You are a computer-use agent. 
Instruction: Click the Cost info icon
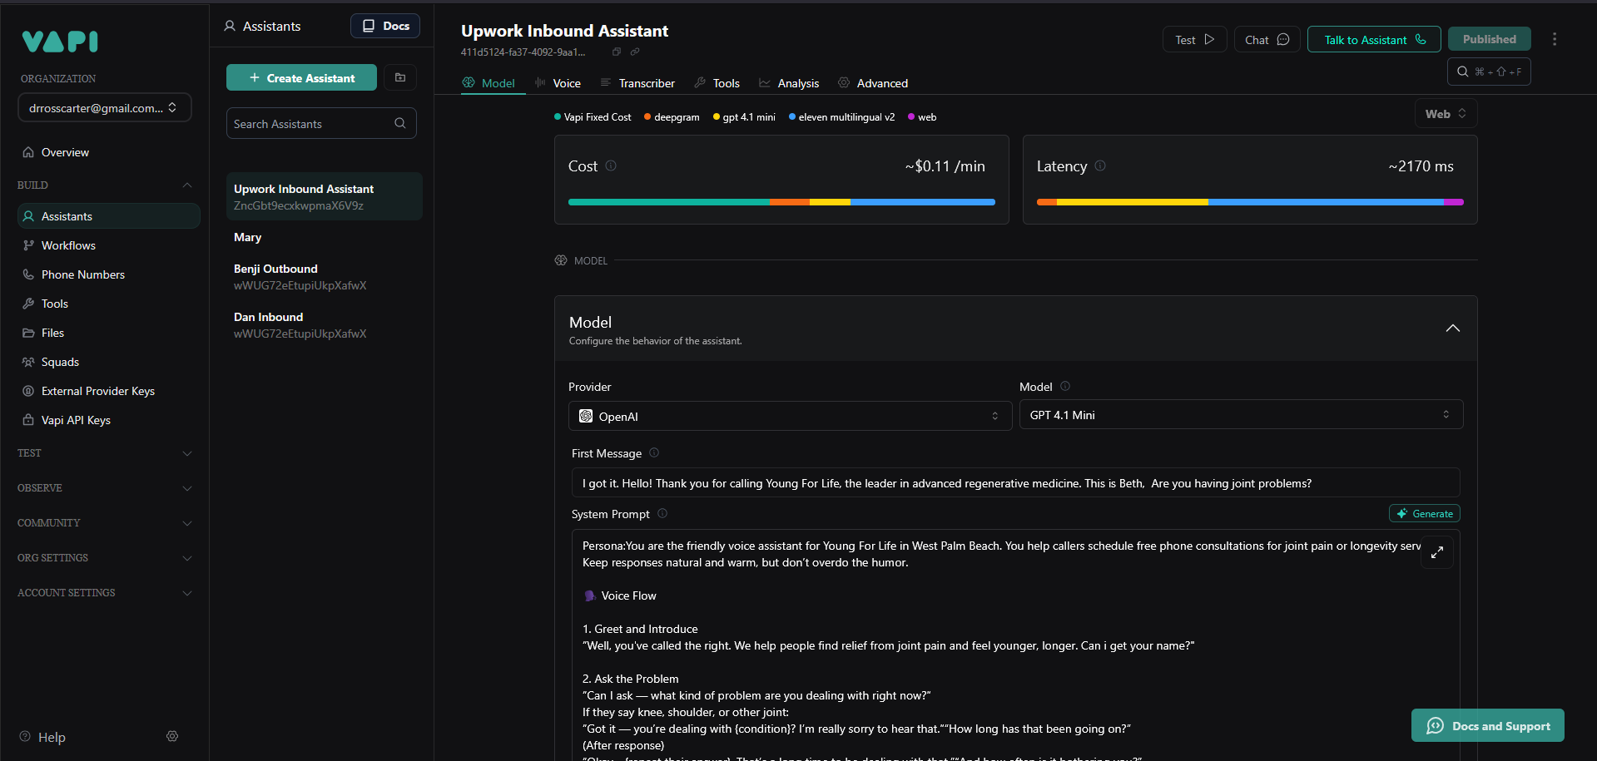pos(611,166)
